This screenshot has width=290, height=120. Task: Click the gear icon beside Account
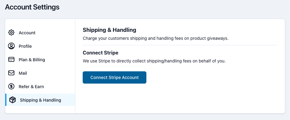click(x=11, y=32)
